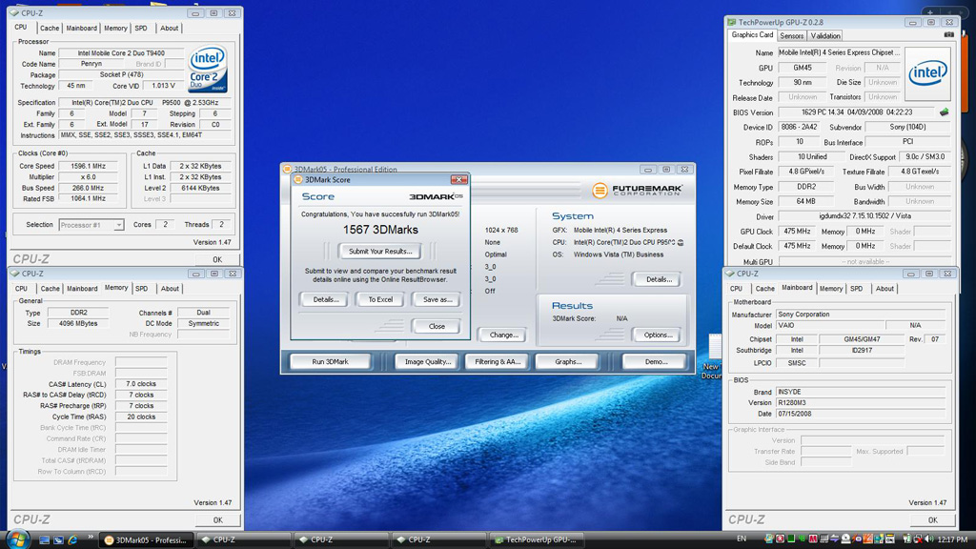The height and width of the screenshot is (549, 976).
Task: Click Close button in 3DMark Score dialog
Action: (x=437, y=327)
